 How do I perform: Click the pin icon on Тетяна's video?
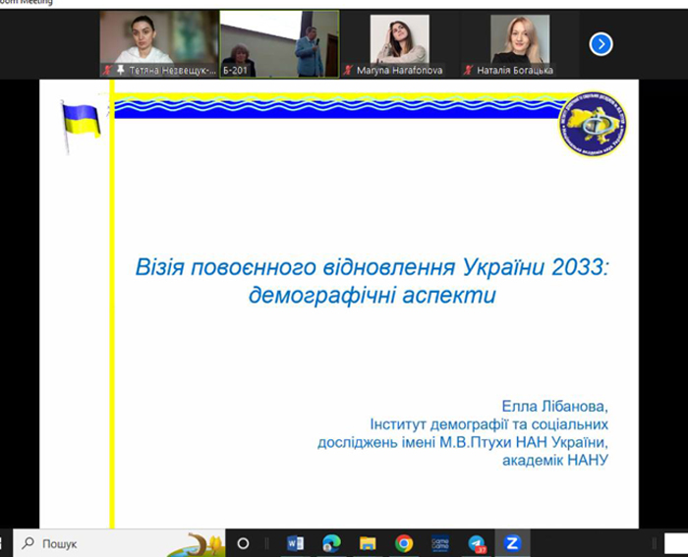click(x=120, y=70)
